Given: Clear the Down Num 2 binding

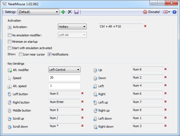Looking at the screenshot, I should 165,77.
